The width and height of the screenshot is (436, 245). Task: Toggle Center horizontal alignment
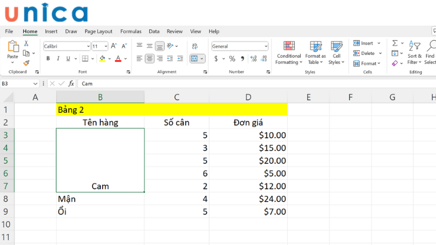click(149, 59)
